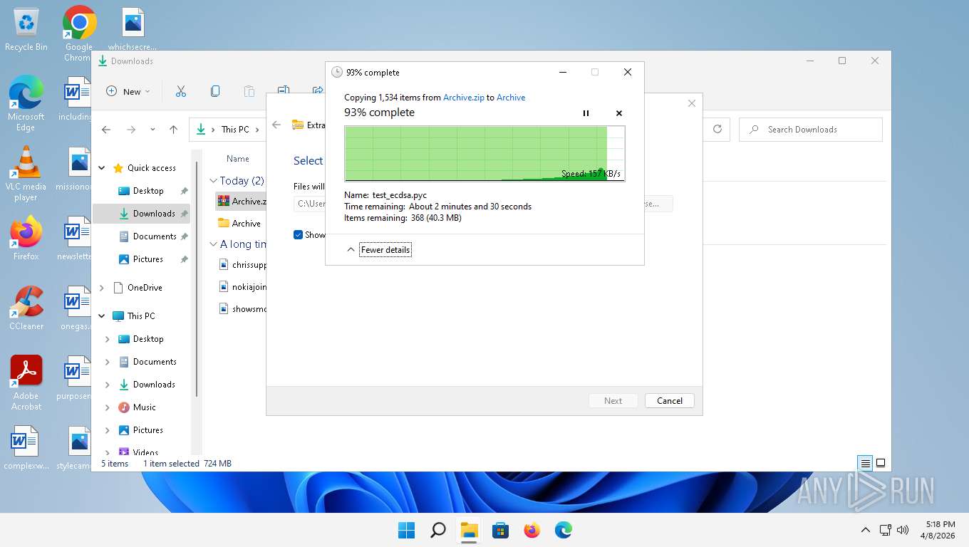Click the Search Downloads field
The height and width of the screenshot is (547, 969).
coord(811,130)
